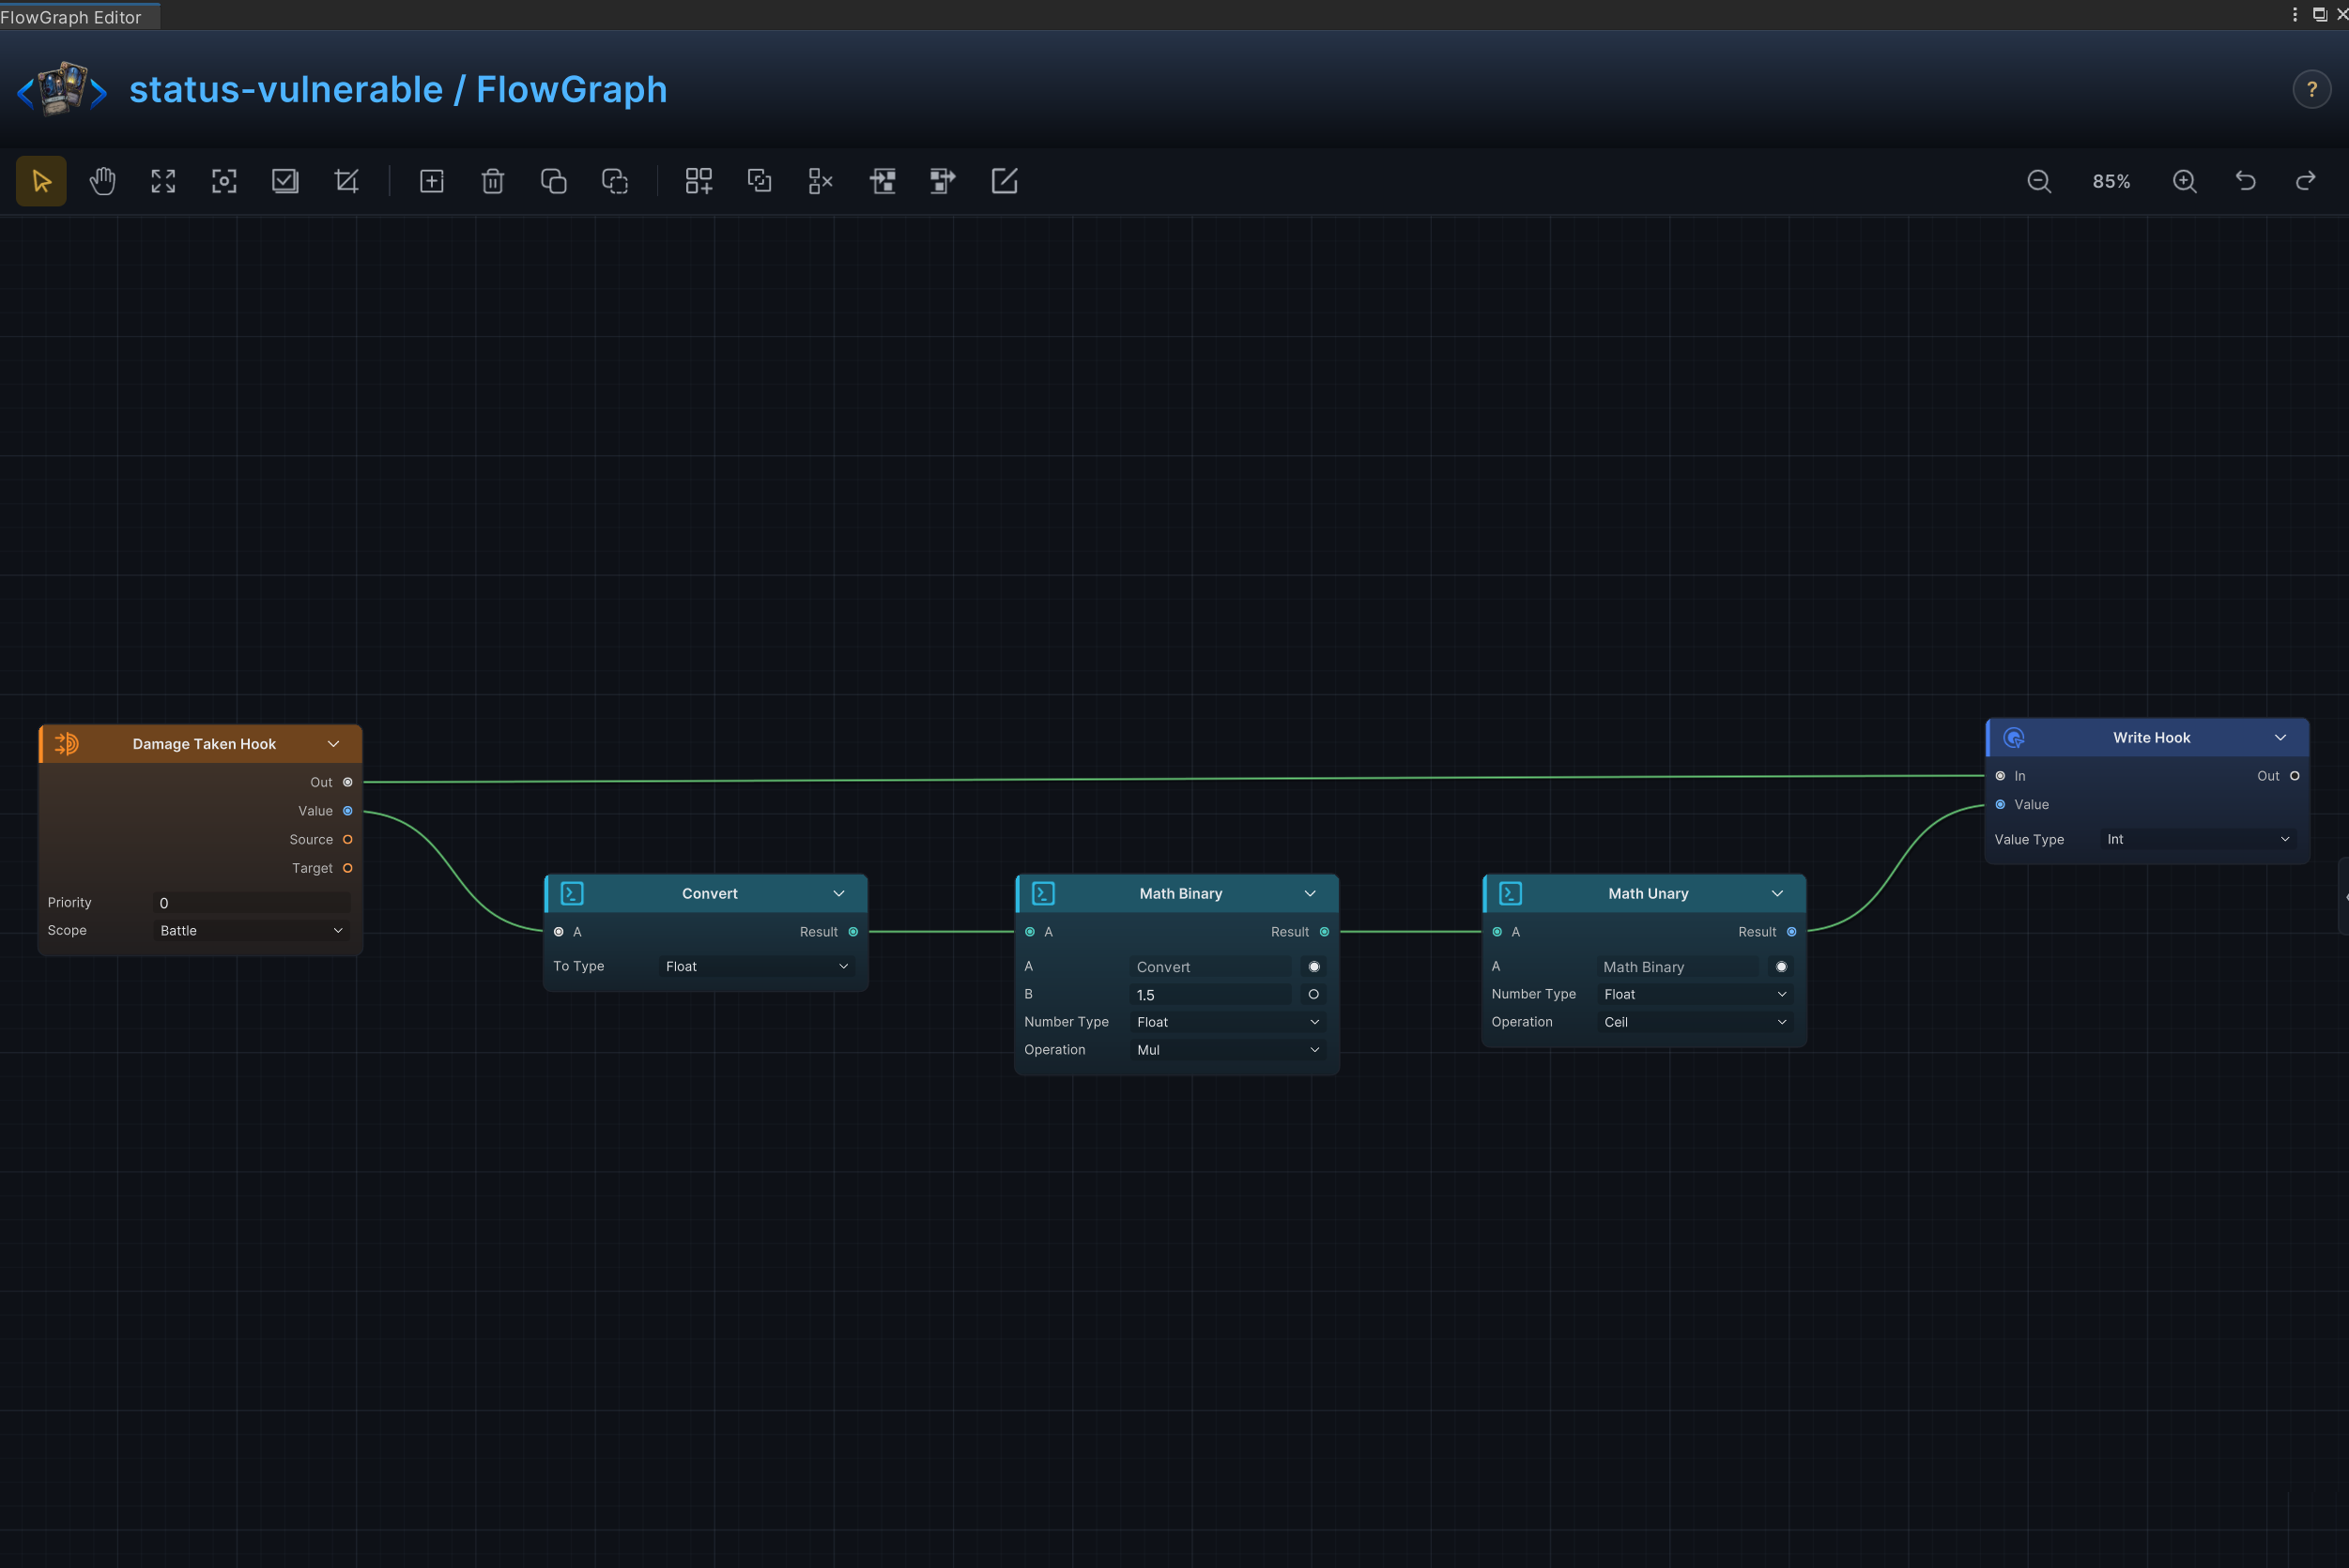This screenshot has width=2349, height=1568.
Task: Open Math Unary Operation dropdown showing Ceil
Action: click(1696, 1022)
